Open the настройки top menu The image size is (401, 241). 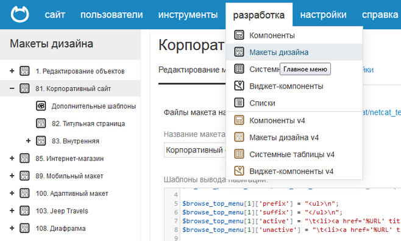click(323, 15)
